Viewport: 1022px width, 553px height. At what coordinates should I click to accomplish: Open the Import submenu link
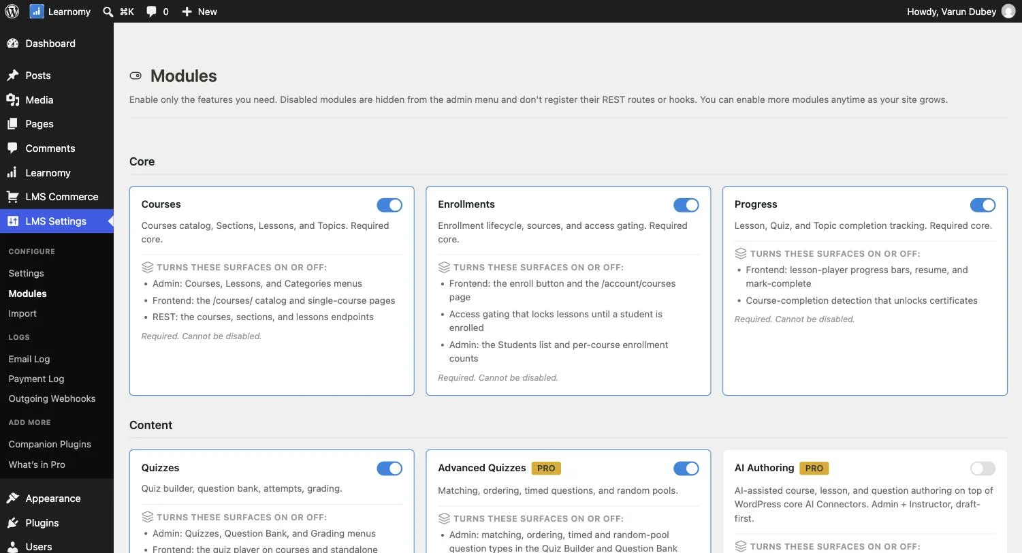coord(22,313)
